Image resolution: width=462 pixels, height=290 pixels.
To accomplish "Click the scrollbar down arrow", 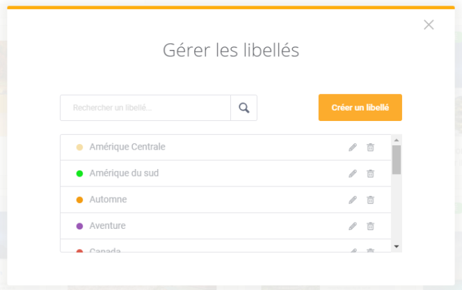I will point(397,247).
